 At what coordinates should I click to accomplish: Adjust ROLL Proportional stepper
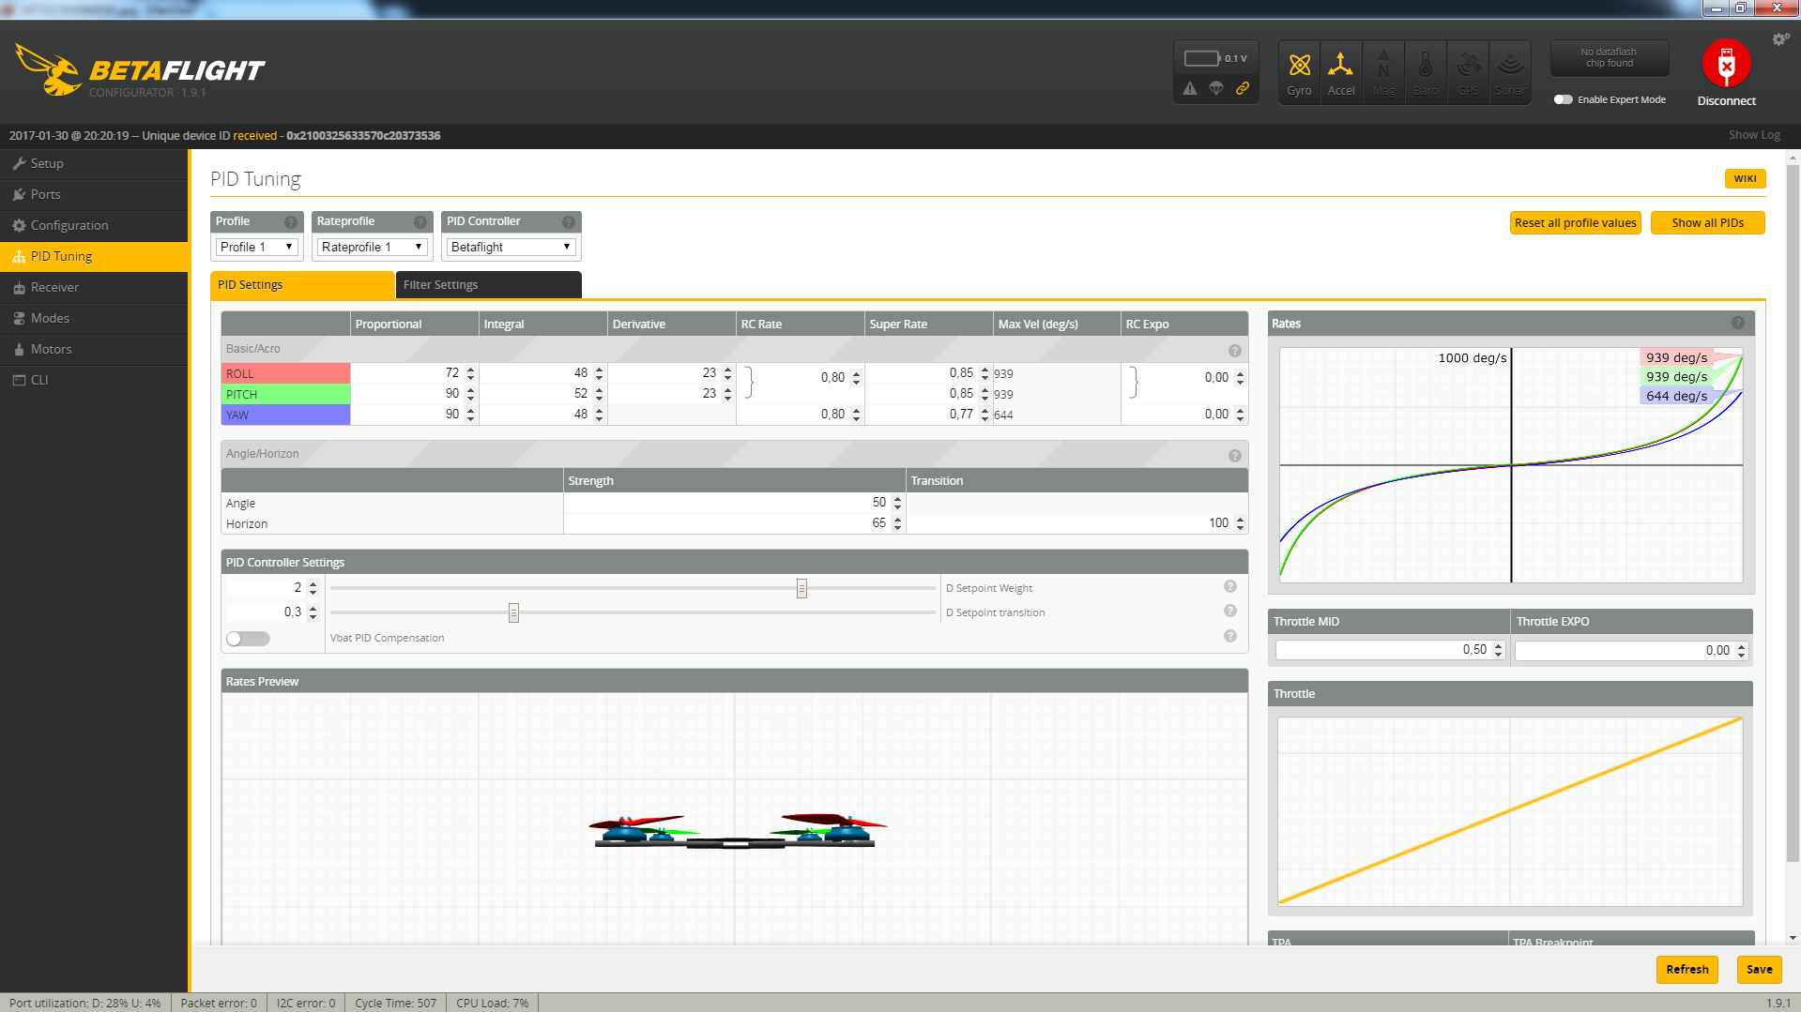click(470, 373)
